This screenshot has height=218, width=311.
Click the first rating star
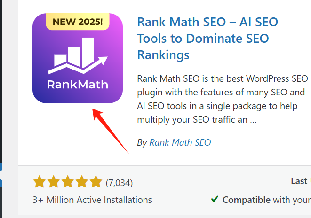pos(39,182)
